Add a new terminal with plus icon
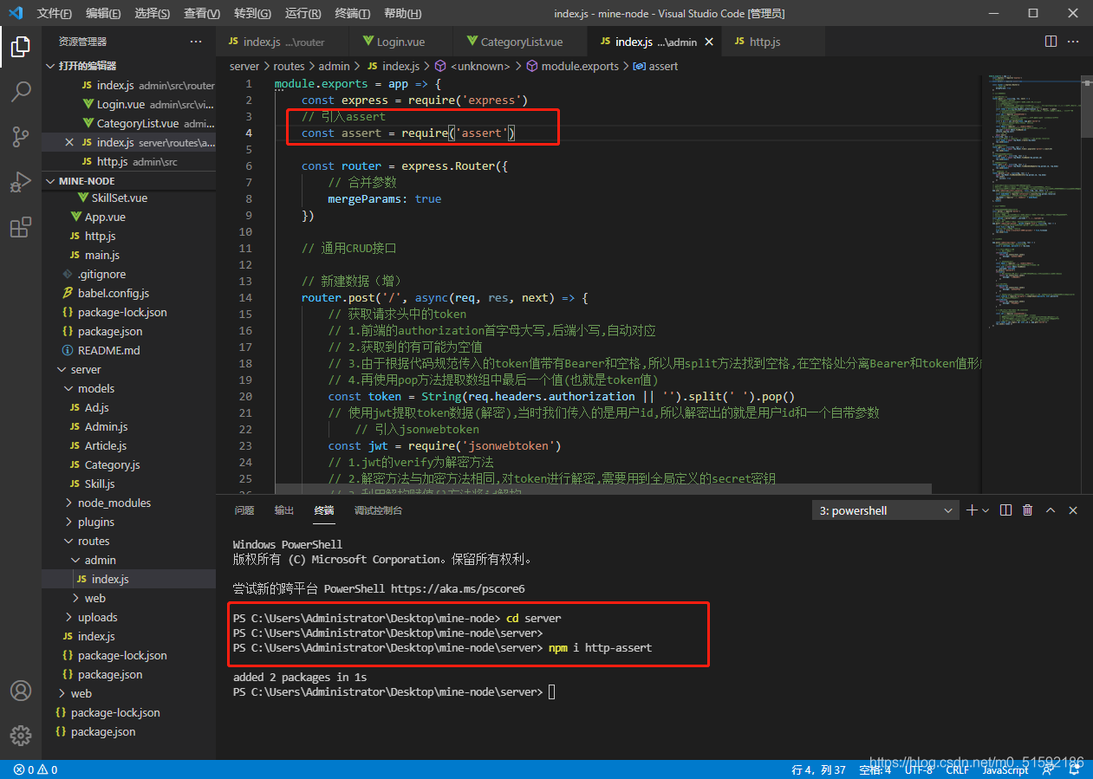The width and height of the screenshot is (1093, 779). click(x=972, y=510)
